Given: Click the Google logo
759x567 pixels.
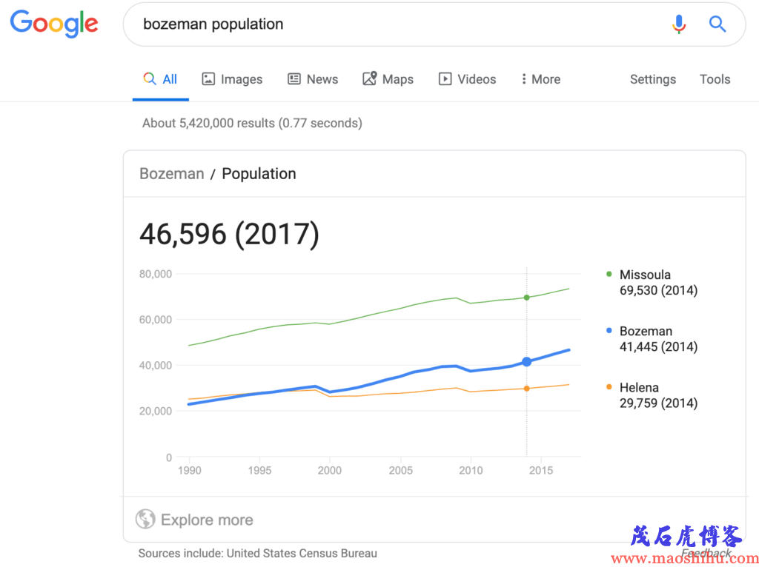Looking at the screenshot, I should coord(54,24).
